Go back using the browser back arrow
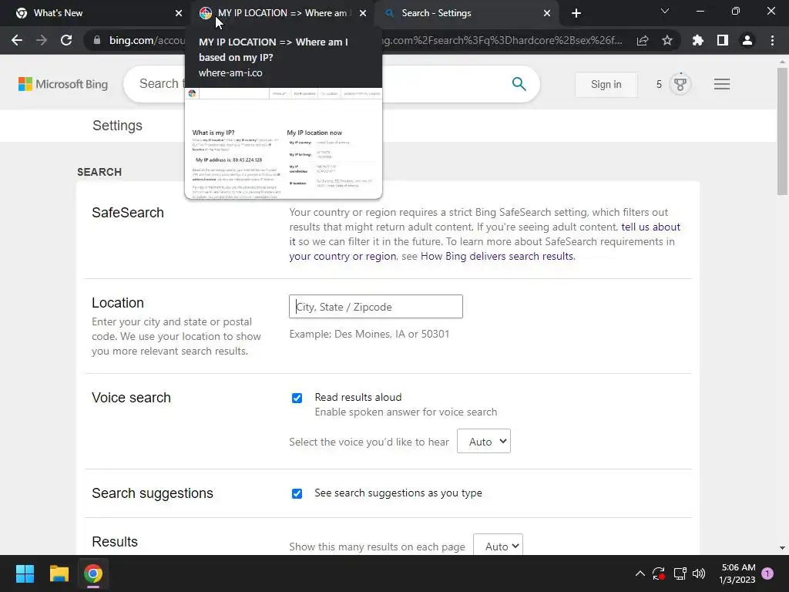 [17, 40]
